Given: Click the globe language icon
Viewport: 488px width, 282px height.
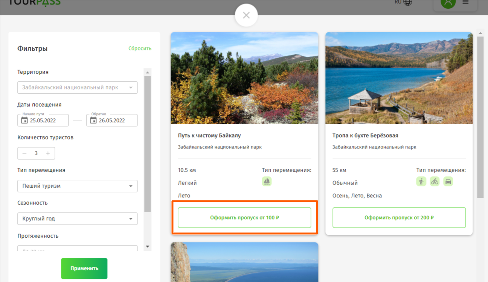Looking at the screenshot, I should point(408,2).
